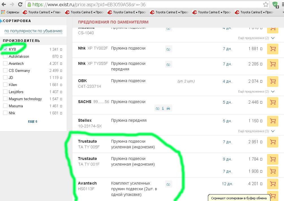
Task: Uncheck the KYB manufacturer filter
Action: [5, 49]
